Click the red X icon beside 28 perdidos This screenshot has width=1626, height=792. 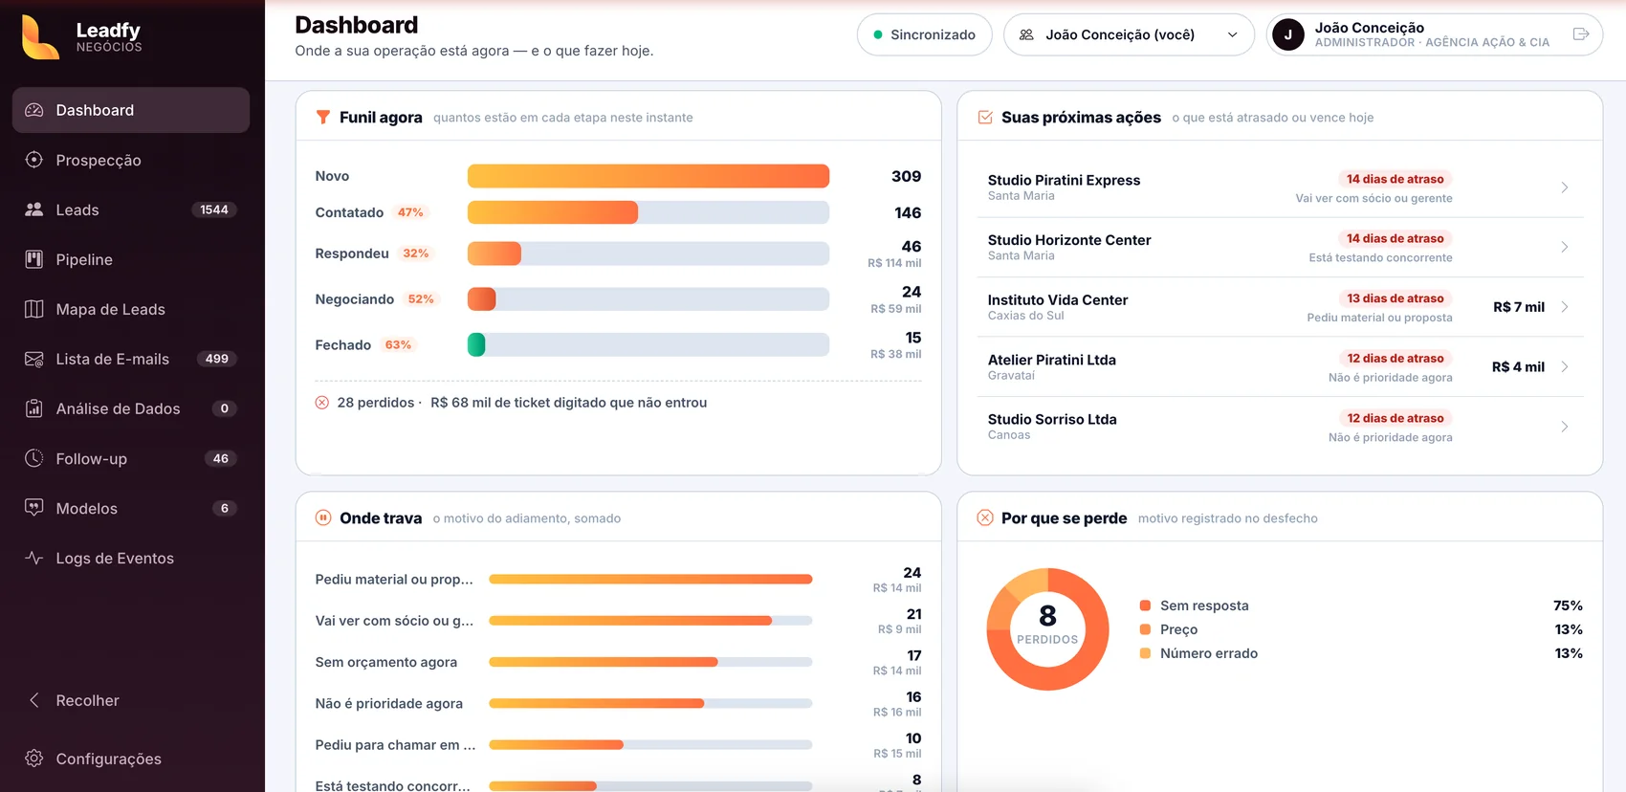(322, 403)
